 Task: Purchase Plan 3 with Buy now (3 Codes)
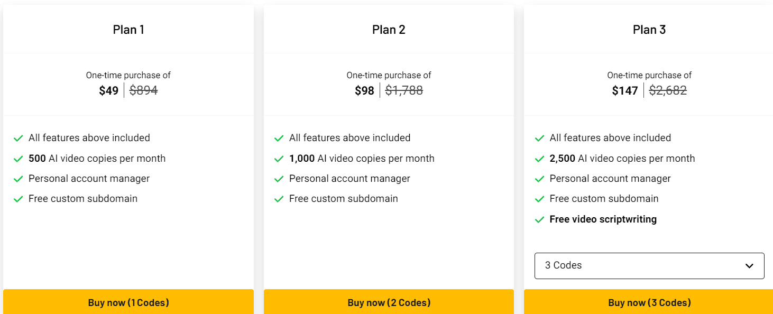649,302
